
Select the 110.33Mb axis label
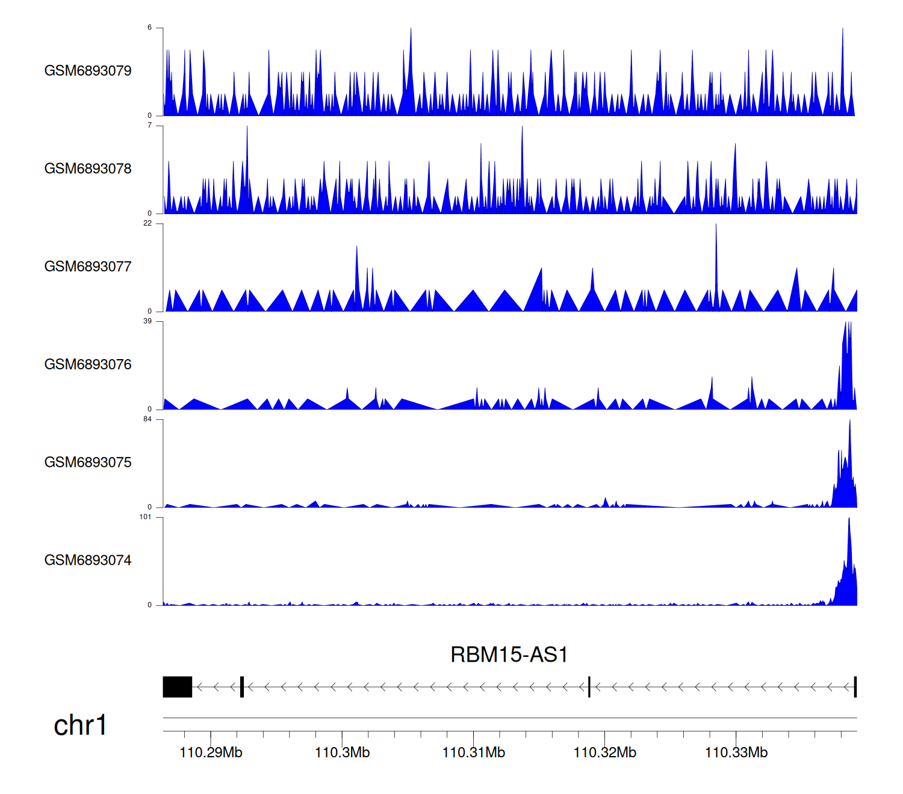(x=736, y=752)
